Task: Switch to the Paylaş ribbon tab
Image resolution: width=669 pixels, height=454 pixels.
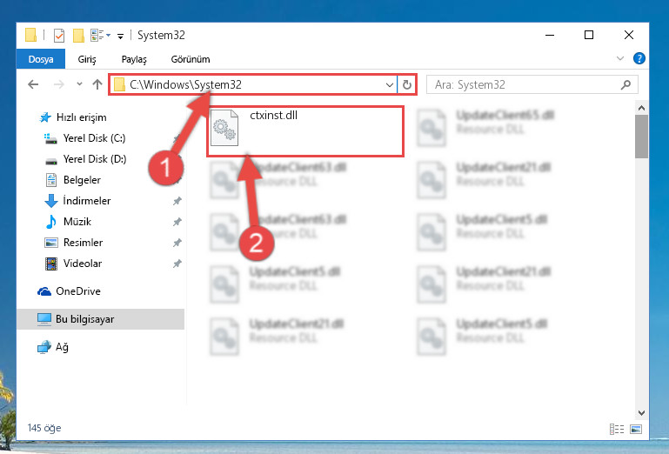Action: click(134, 59)
